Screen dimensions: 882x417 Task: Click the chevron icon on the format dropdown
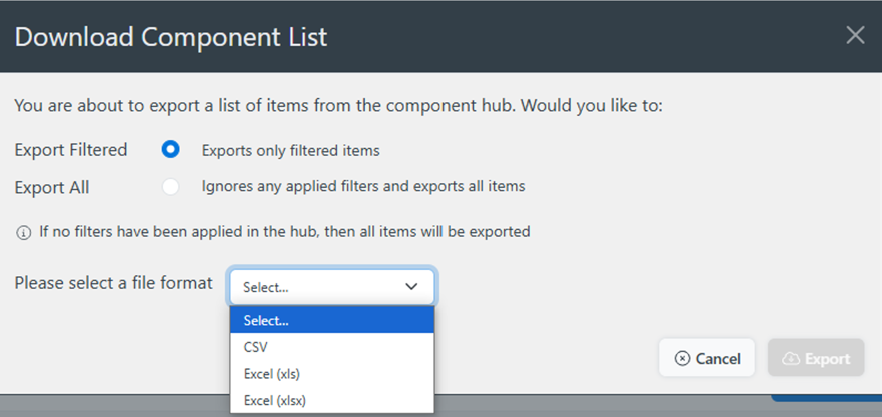(411, 287)
